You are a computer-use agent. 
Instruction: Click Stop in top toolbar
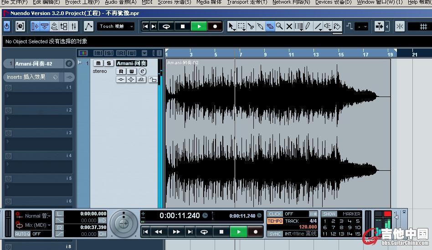[182, 26]
